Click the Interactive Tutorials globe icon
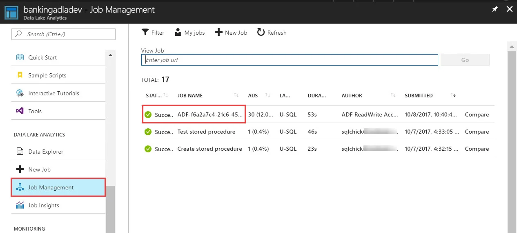Image resolution: width=517 pixels, height=233 pixels. (20, 93)
